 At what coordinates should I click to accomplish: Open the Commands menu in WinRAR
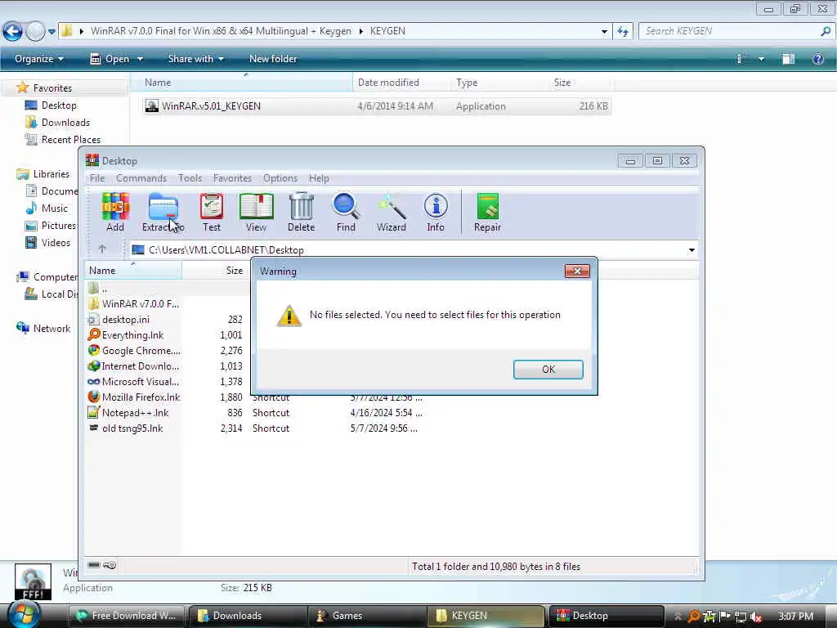point(141,178)
